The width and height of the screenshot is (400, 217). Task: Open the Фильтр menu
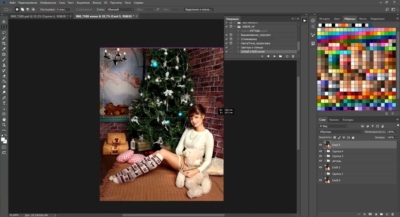[97, 3]
